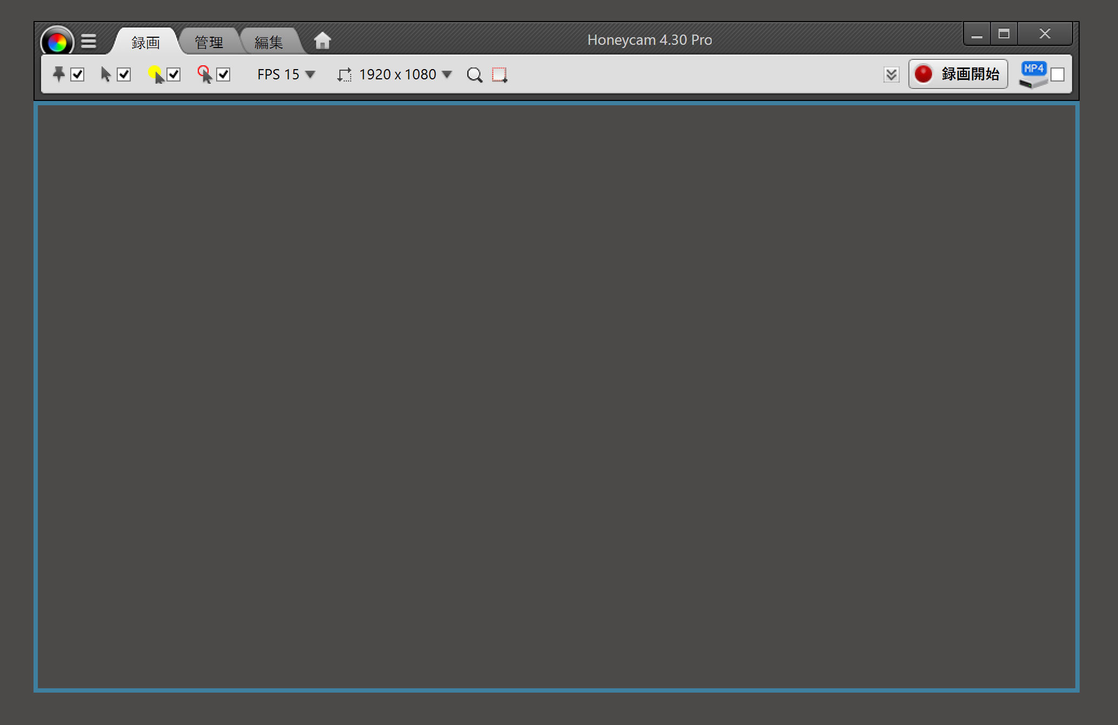
Task: Click inside the blue-bordered capture area
Action: (x=557, y=397)
